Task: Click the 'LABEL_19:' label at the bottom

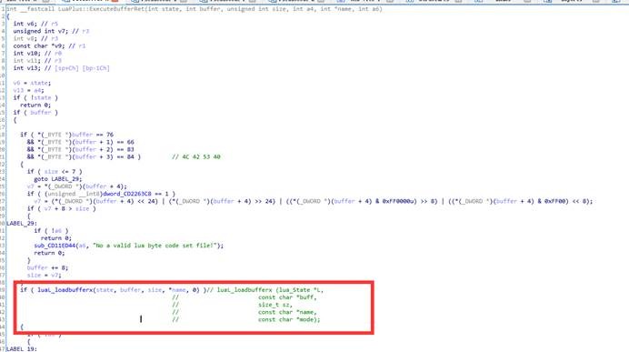Action: (22, 348)
